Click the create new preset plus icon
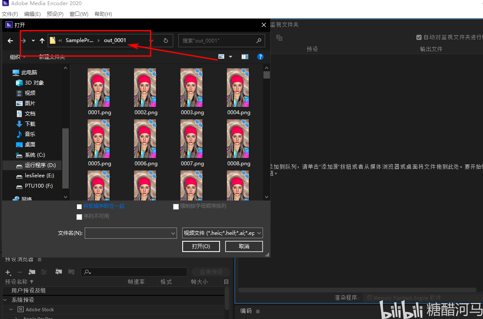483x319 pixels. (x=8, y=272)
